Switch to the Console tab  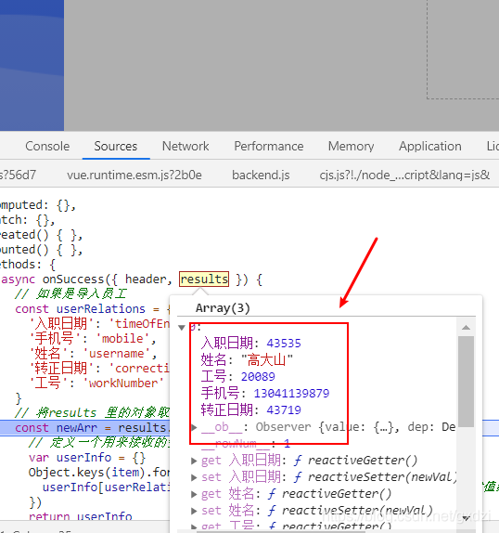click(47, 146)
